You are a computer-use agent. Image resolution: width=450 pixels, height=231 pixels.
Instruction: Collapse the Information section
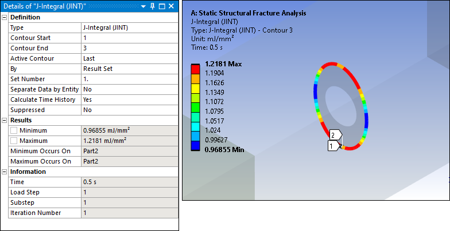click(5, 172)
